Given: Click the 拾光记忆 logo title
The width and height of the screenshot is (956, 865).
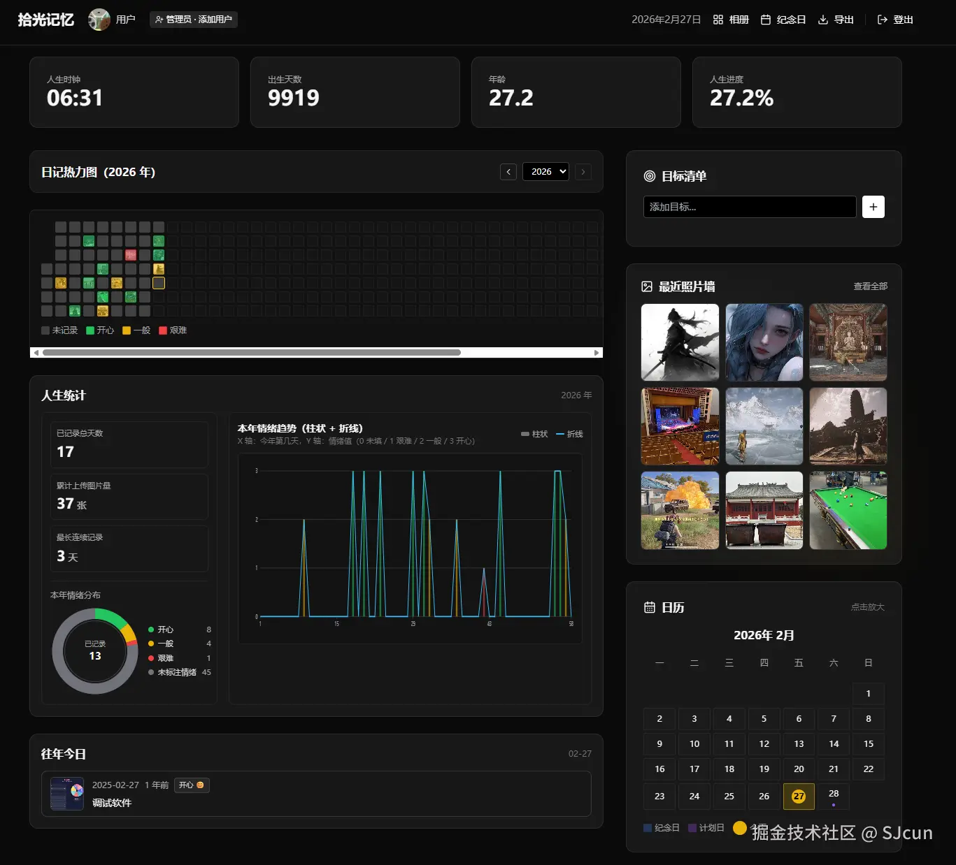Looking at the screenshot, I should pos(45,20).
